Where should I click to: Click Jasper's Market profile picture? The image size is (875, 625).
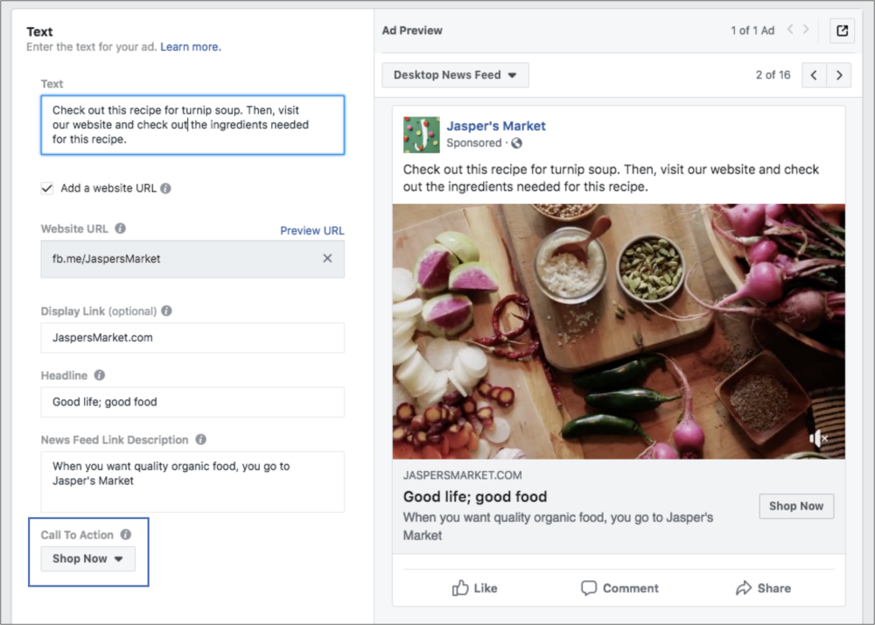click(x=421, y=135)
